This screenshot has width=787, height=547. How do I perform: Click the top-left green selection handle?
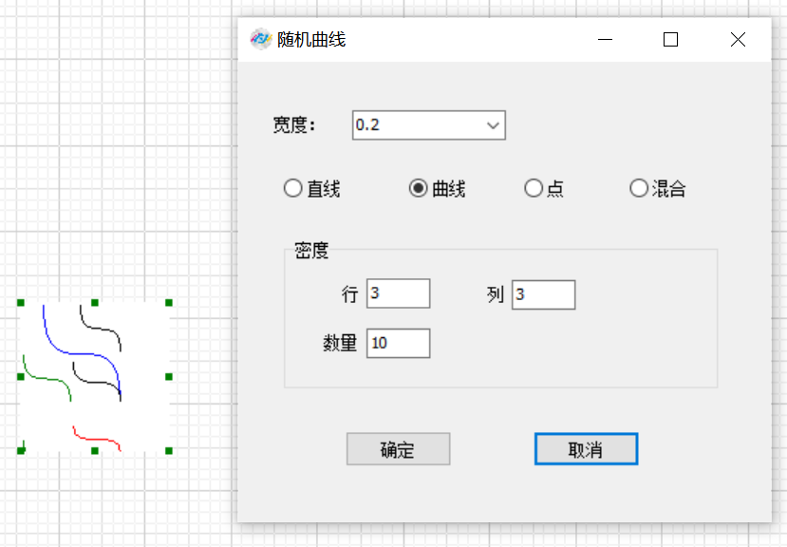click(21, 302)
